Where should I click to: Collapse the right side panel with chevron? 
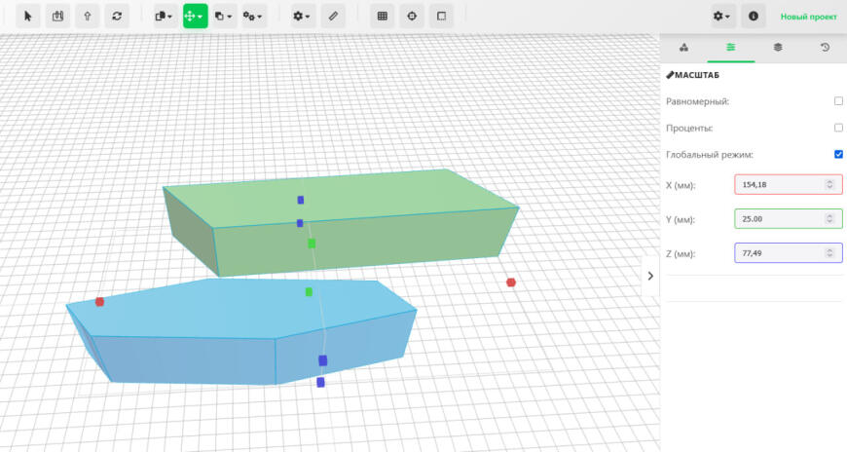[x=650, y=276]
